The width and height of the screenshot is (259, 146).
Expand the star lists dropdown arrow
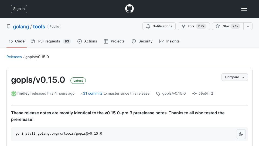[x=248, y=26]
